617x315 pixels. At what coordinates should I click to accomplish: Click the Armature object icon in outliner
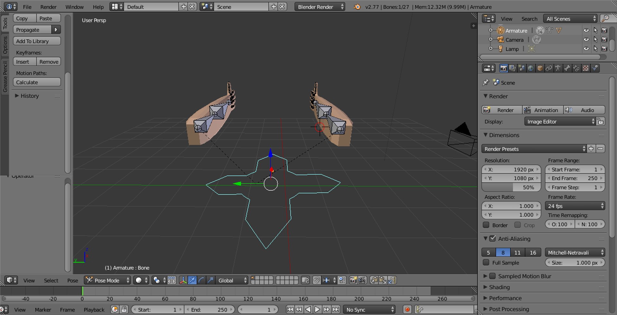500,31
